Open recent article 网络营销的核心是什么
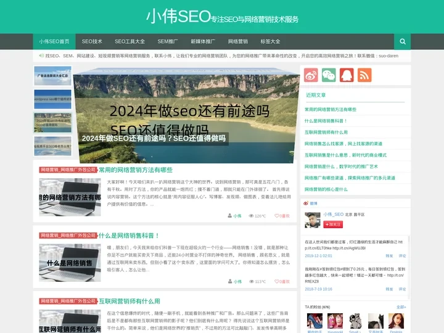The width and height of the screenshot is (444, 333). pos(326,189)
